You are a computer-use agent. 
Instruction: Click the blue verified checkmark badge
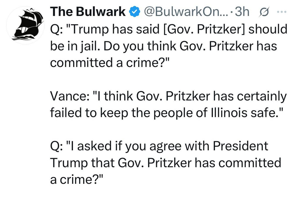[x=135, y=12]
